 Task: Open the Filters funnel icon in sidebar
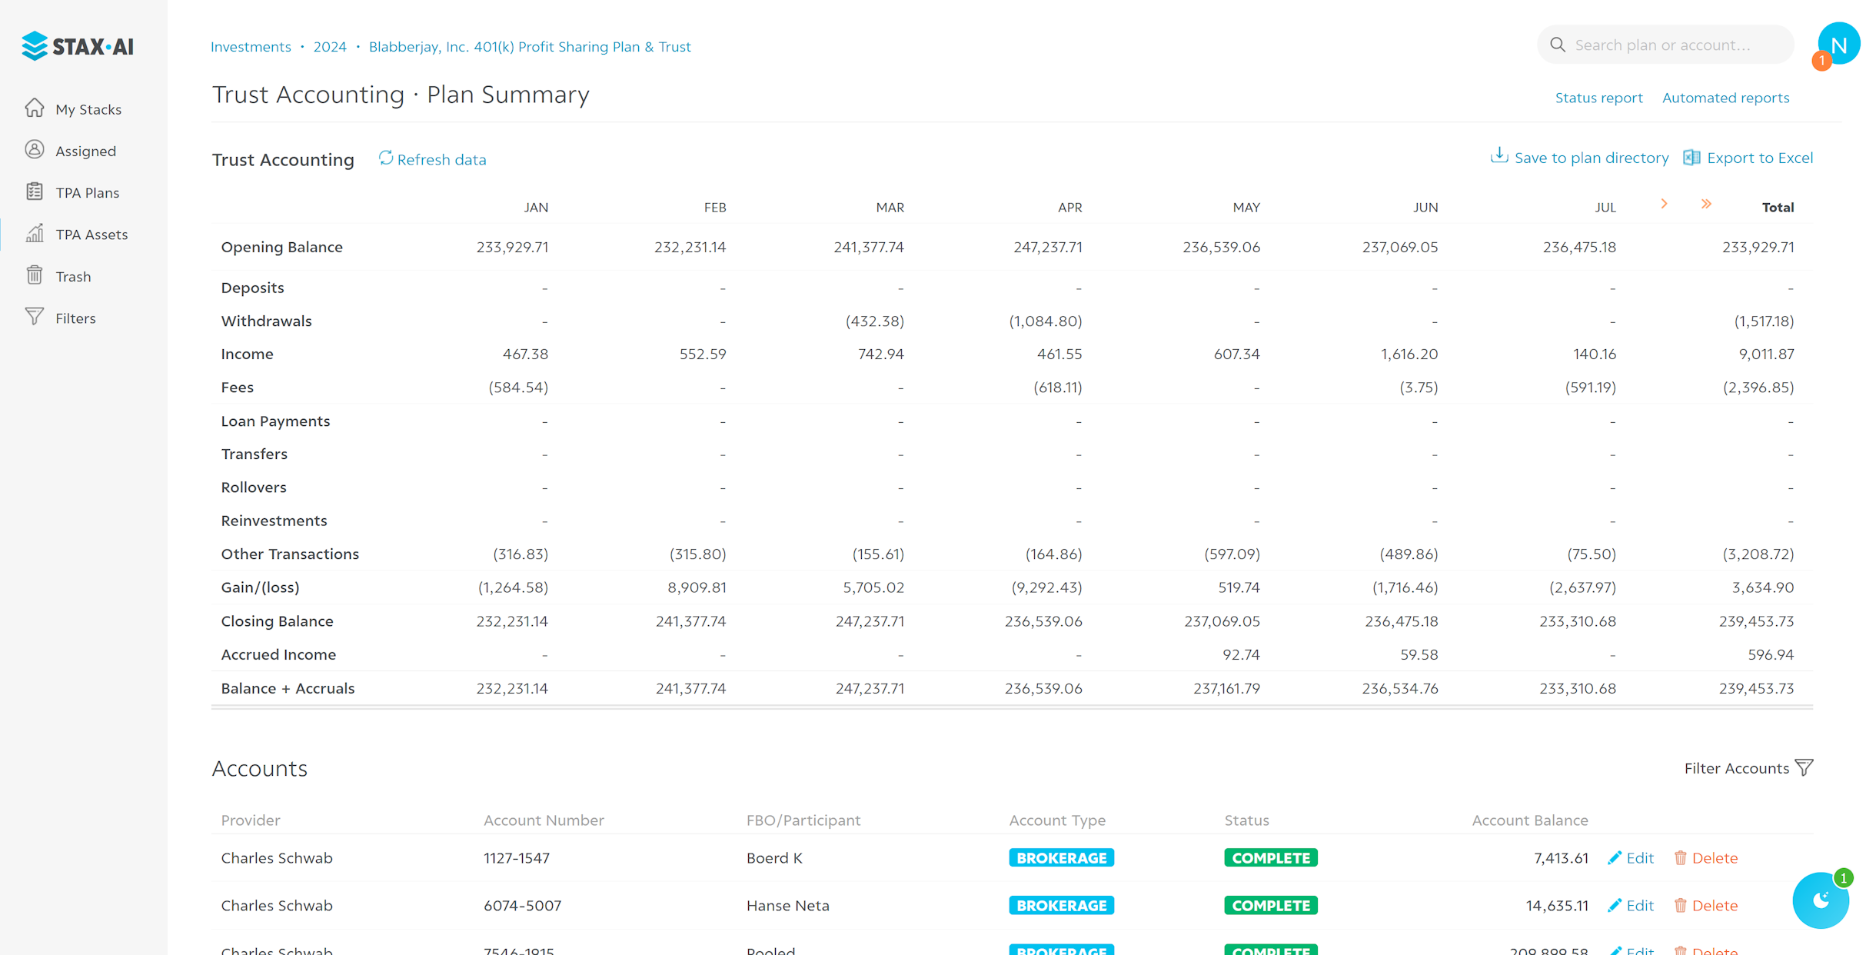pos(35,317)
